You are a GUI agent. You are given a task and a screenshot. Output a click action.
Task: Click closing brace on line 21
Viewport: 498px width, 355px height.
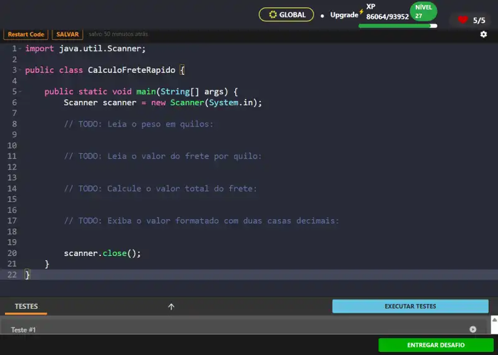click(47, 264)
